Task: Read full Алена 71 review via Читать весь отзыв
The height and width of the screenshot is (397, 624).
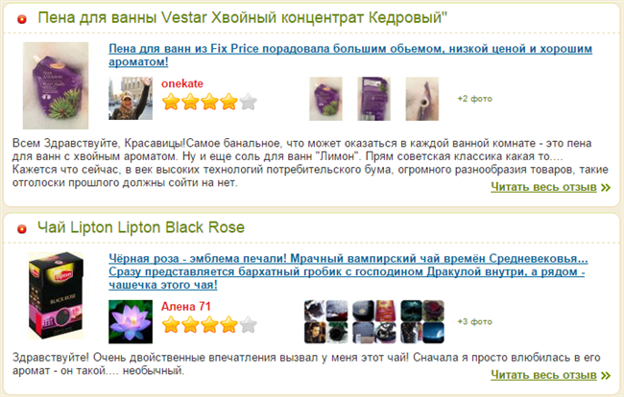Action: click(x=550, y=375)
